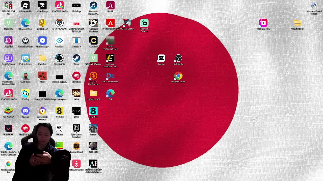
Task: Launch the Roblox Player icon
Action: [42, 41]
